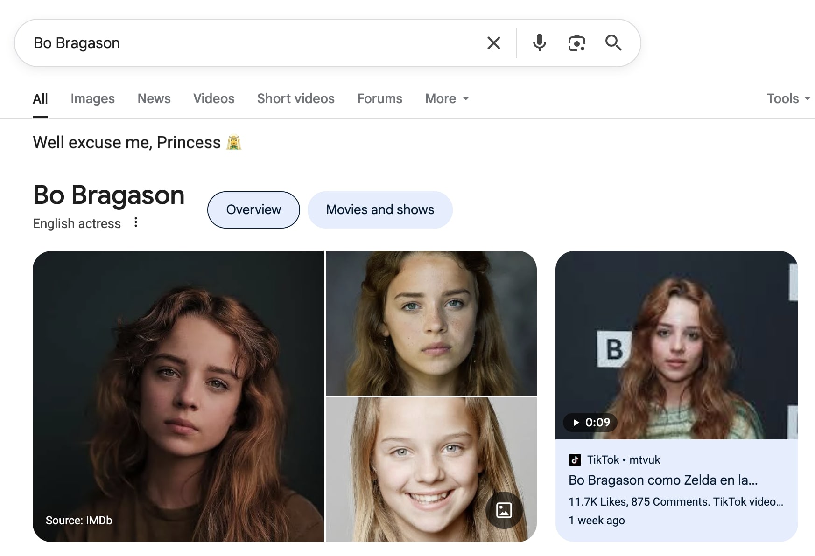The image size is (815, 556).
Task: Open Google Lens camera search icon
Action: (576, 43)
